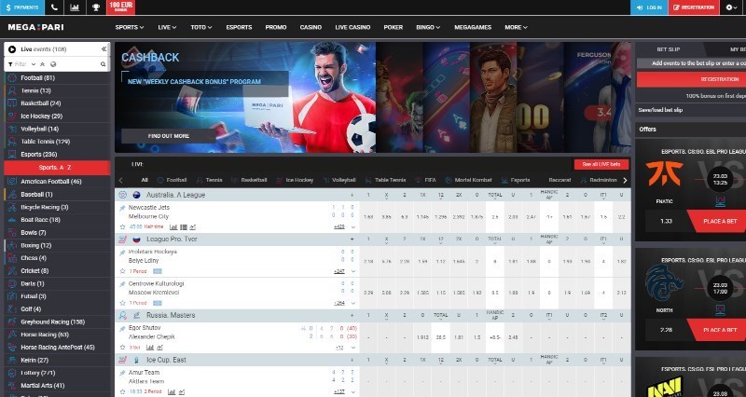This screenshot has height=397, width=746.
Task: Collapse the left sidebar with double-chevron icon
Action: pos(104,49)
